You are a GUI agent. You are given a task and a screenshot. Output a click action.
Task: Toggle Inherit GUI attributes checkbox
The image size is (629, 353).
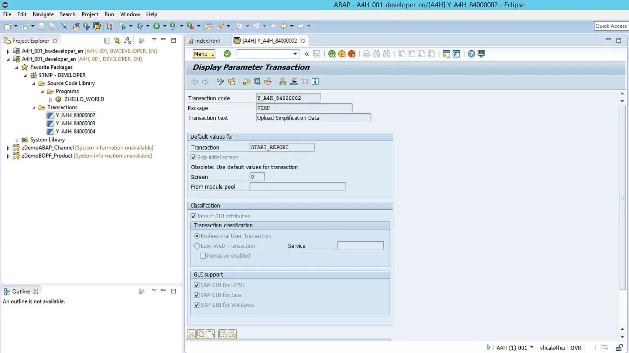tap(194, 216)
